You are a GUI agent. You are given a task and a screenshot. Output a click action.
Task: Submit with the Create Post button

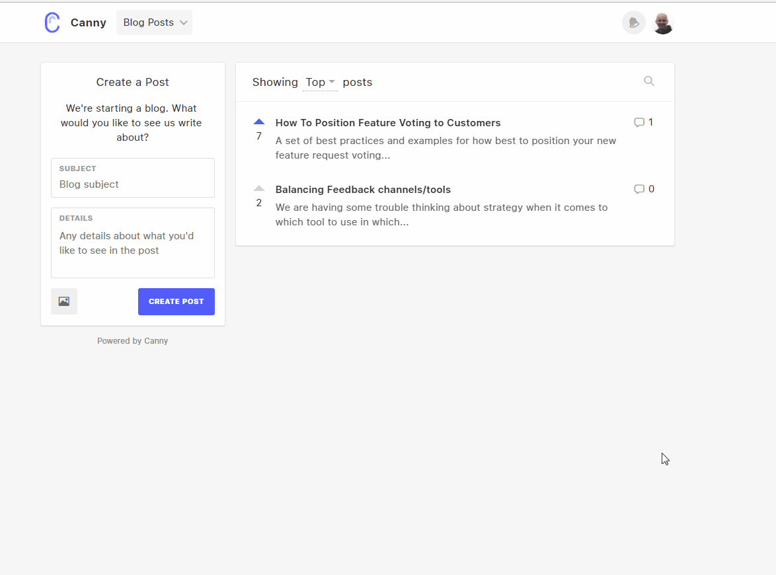click(176, 301)
